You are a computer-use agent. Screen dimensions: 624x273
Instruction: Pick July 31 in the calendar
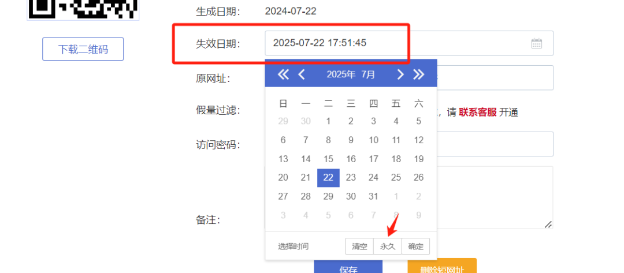(373, 196)
